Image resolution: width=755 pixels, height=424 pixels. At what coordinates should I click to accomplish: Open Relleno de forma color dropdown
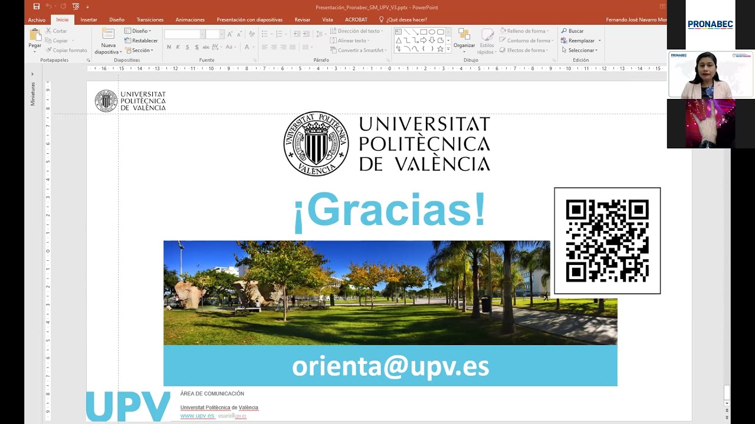(x=524, y=31)
